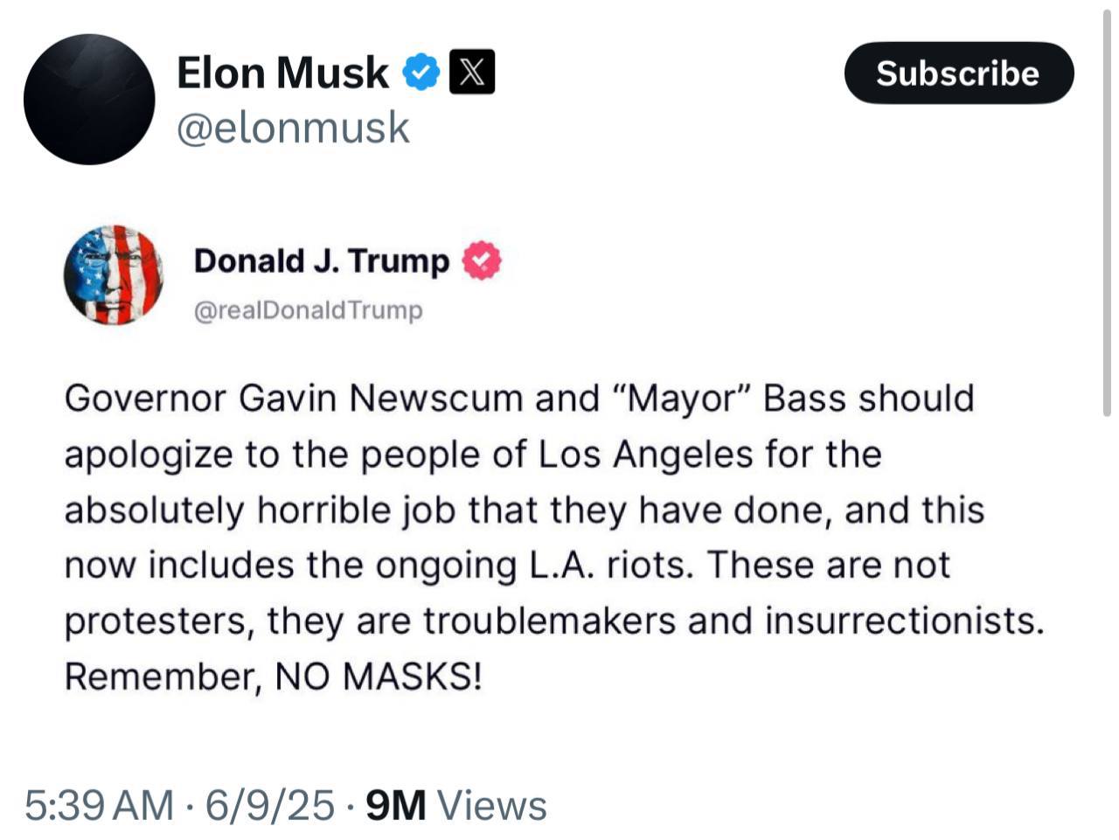The width and height of the screenshot is (1119, 840).
Task: Open Donald J. Trump's flag avatar
Action: [114, 275]
